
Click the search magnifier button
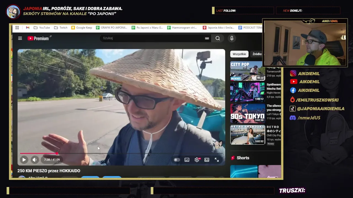point(218,38)
